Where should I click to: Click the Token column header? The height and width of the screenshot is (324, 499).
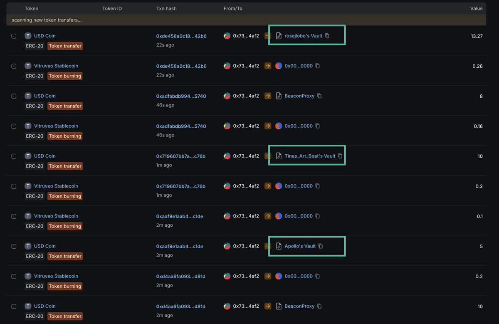(x=32, y=8)
